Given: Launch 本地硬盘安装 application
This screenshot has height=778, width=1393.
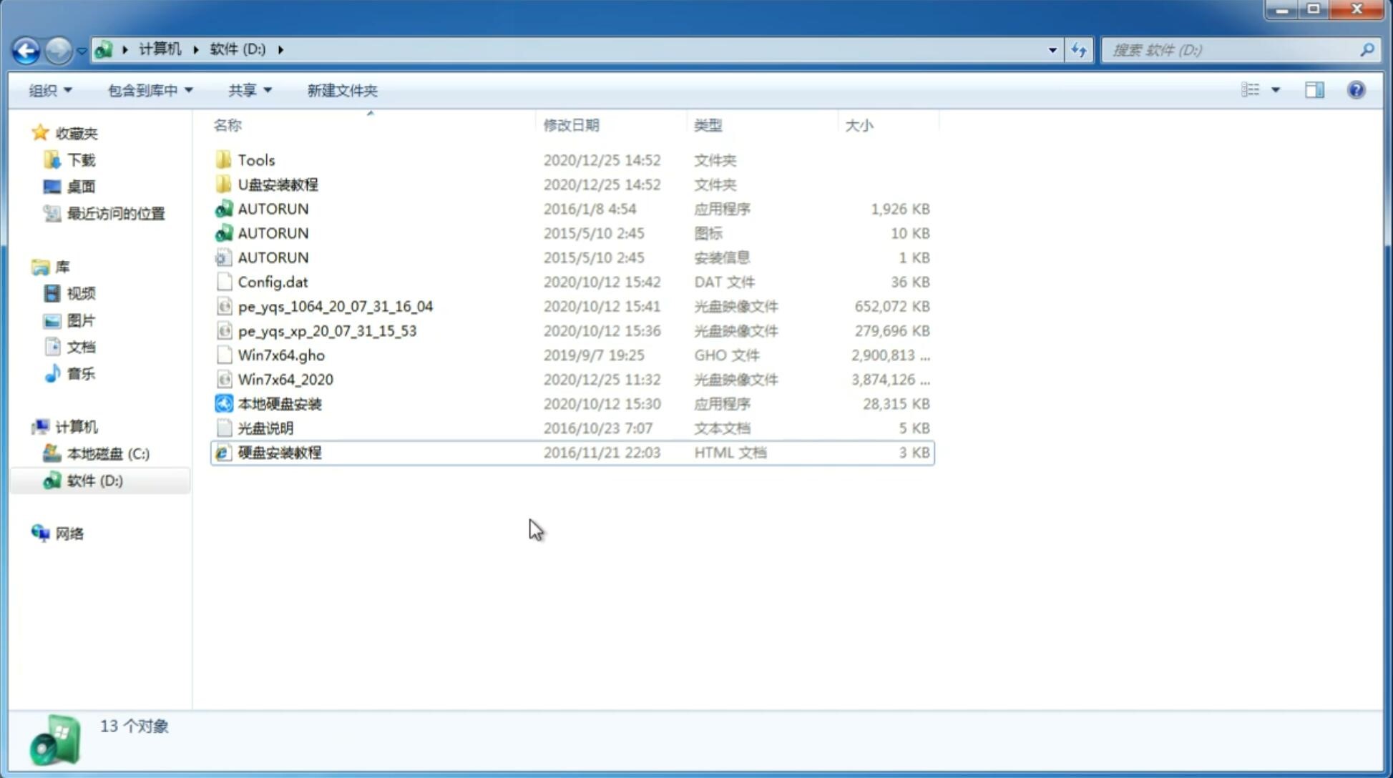Looking at the screenshot, I should tap(279, 403).
